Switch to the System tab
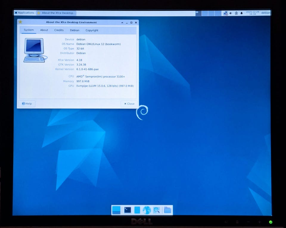Image resolution: width=286 pixels, height=228 pixels. pos(29,30)
